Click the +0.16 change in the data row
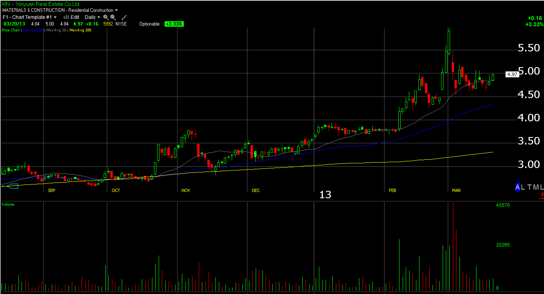Screen dimensions: 544x294 (x=92, y=24)
